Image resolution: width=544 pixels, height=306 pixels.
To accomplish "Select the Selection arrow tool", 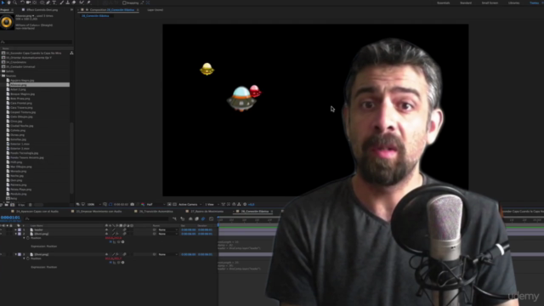I will [3, 3].
